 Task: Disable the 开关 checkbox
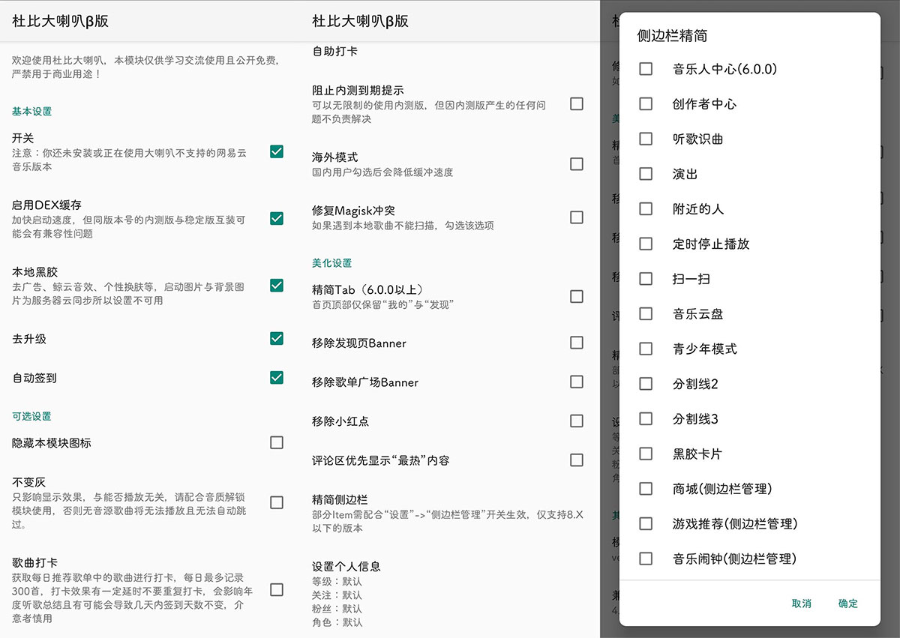click(x=276, y=151)
